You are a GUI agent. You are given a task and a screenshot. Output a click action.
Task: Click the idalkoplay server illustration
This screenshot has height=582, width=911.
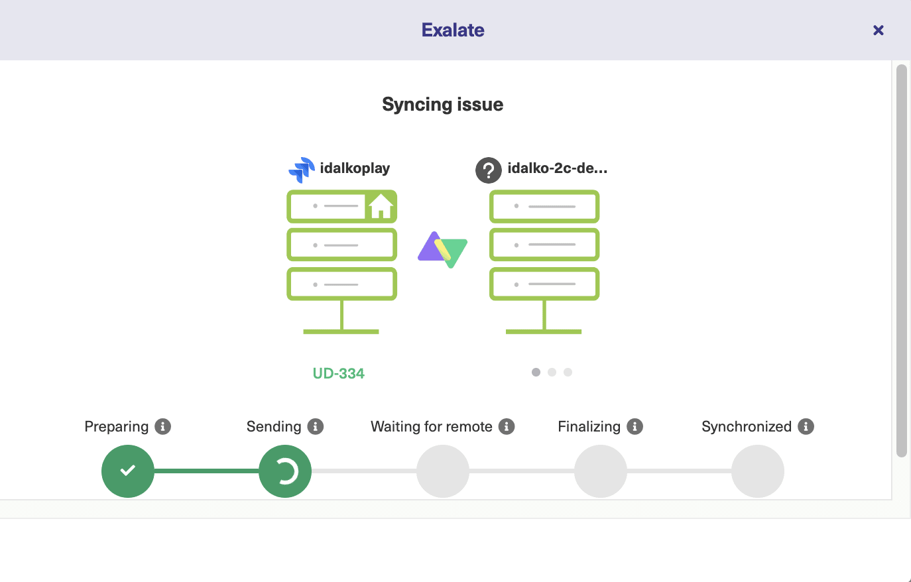pyautogui.click(x=341, y=259)
